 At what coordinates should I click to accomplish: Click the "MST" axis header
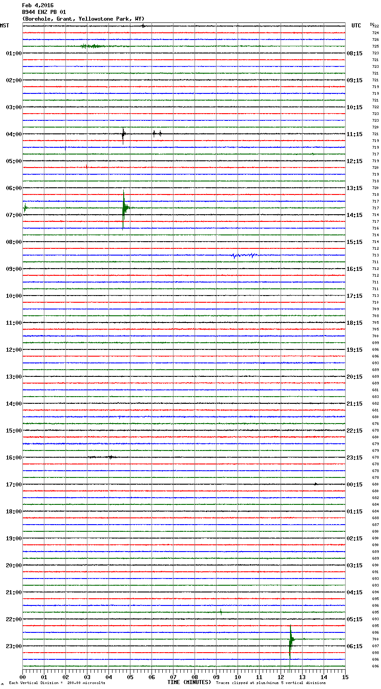[x=4, y=26]
